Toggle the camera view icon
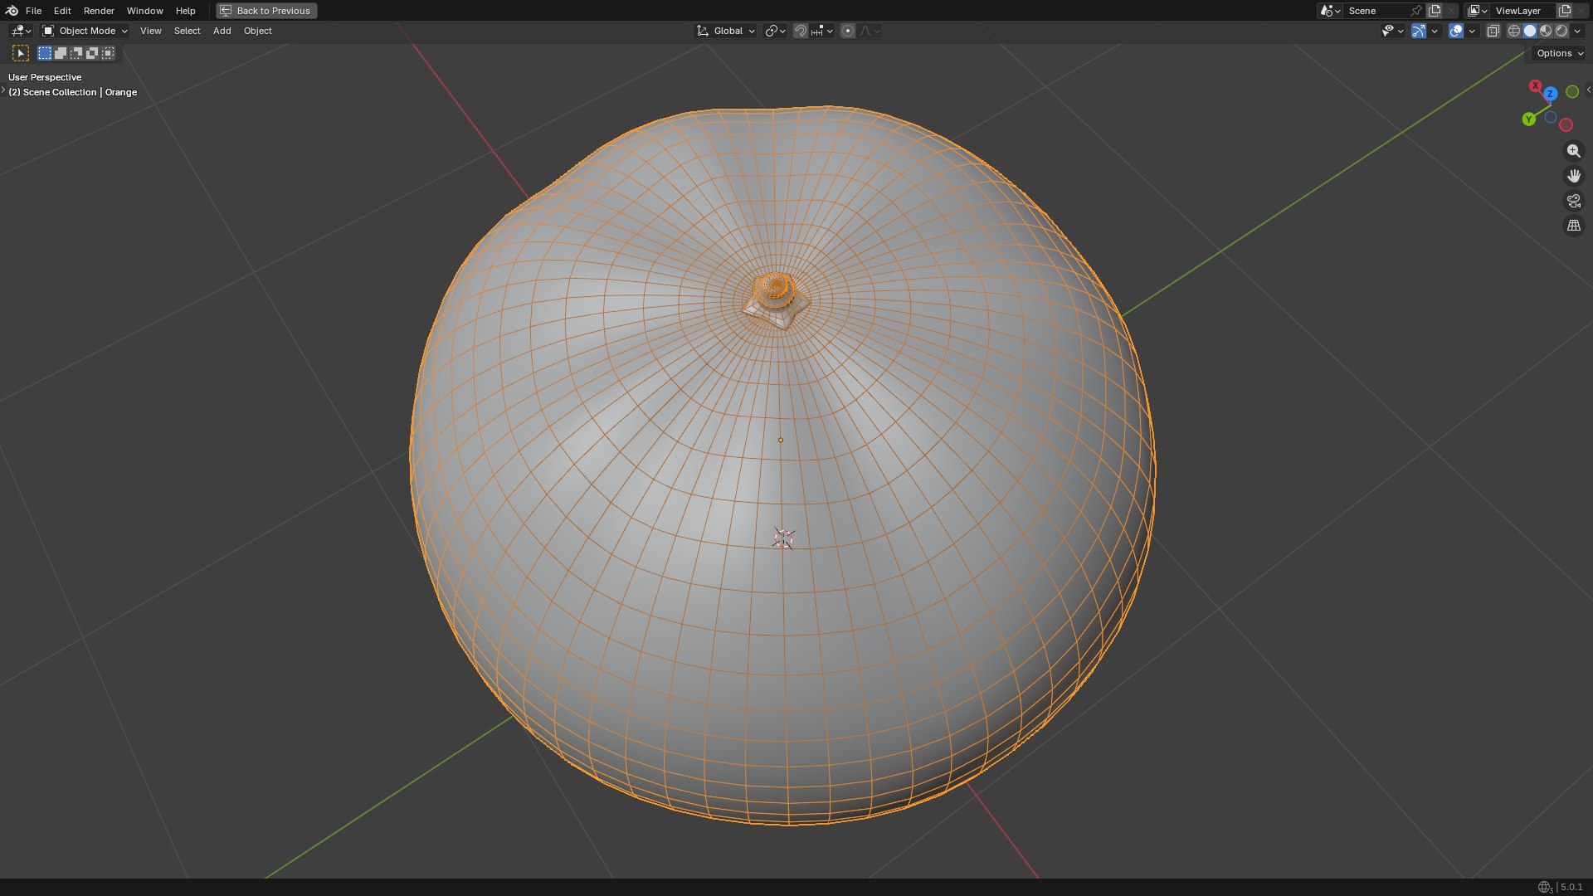 (1573, 201)
